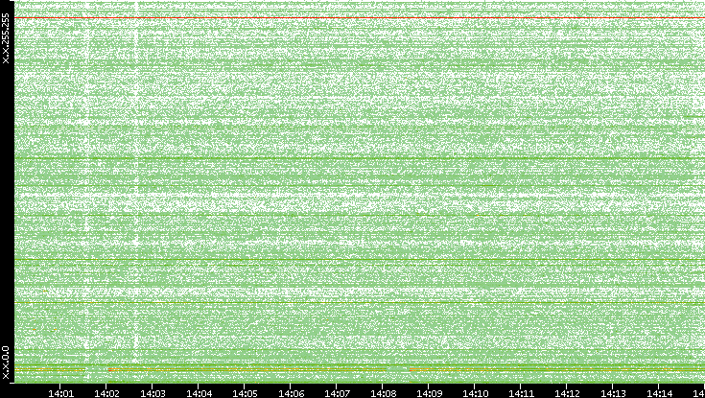
Task: Select the red horizontal line near the top
Action: 360,18
